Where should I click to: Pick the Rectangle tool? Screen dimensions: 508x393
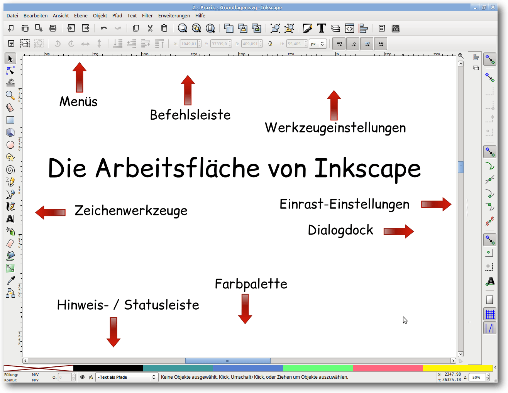click(10, 120)
